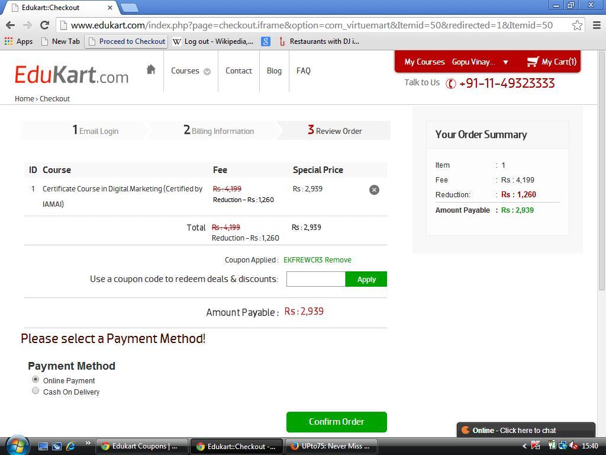Click Windows Start button
The image size is (606, 455).
click(16, 445)
